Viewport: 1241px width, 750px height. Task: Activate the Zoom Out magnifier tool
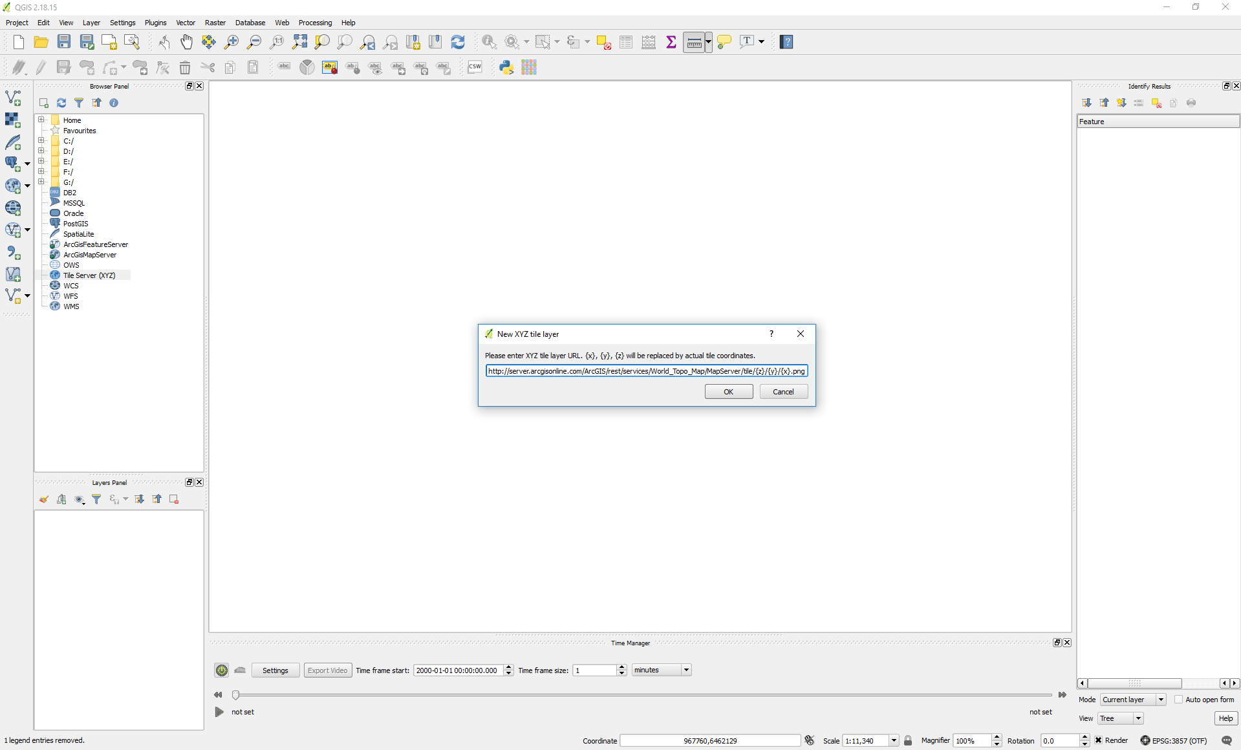click(x=254, y=42)
